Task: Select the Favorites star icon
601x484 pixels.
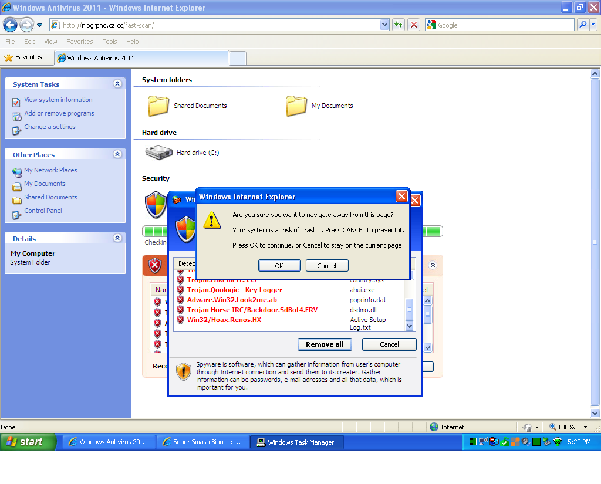Action: (x=10, y=57)
